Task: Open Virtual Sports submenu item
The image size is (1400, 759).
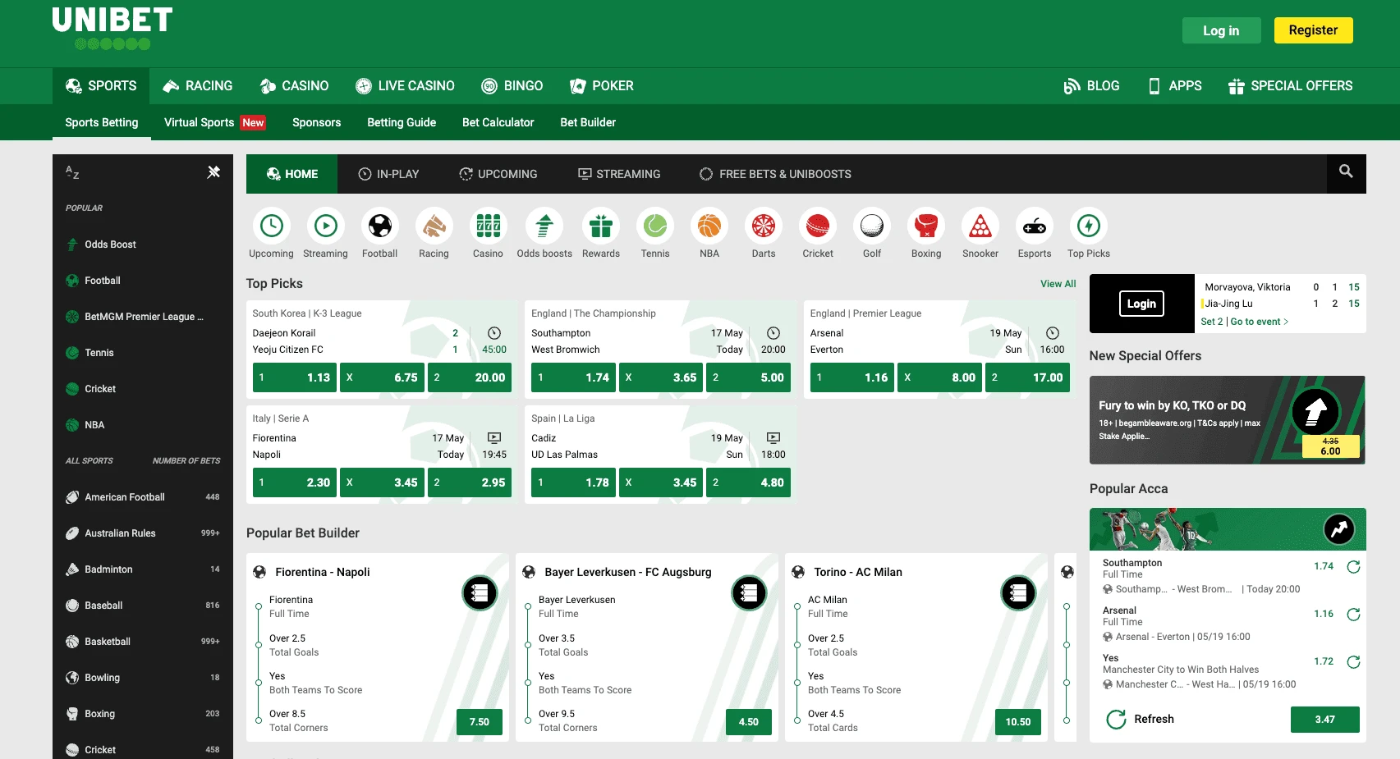Action: pos(214,122)
